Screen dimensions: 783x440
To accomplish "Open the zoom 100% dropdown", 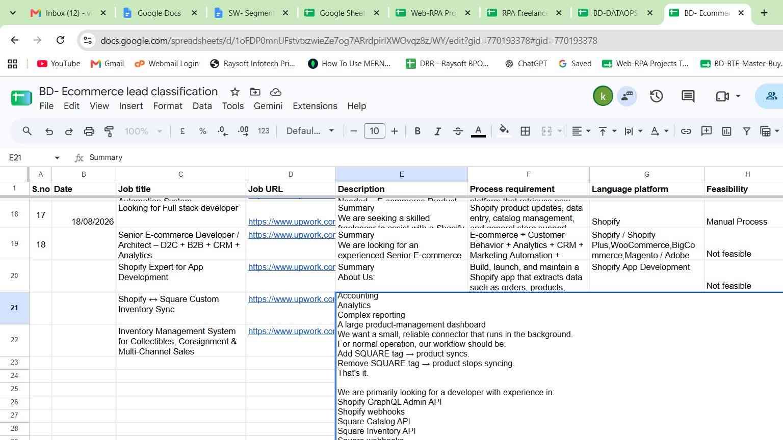I will pos(143,131).
